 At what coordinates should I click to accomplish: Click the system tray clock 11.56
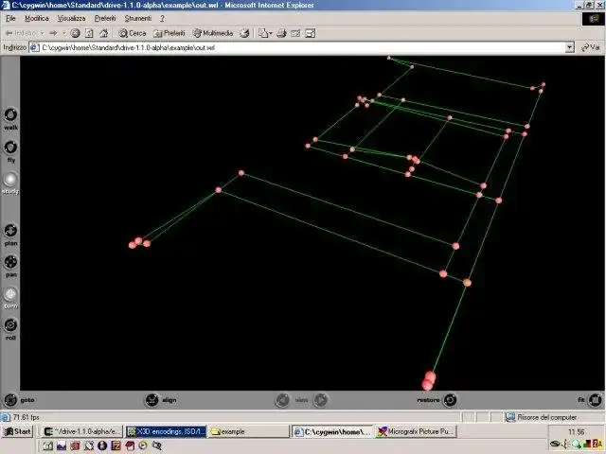coord(576,431)
